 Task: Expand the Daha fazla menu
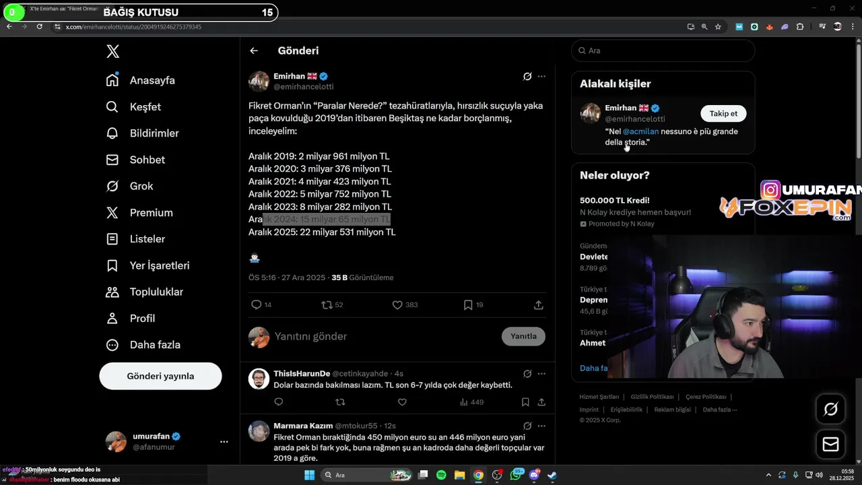coord(143,345)
